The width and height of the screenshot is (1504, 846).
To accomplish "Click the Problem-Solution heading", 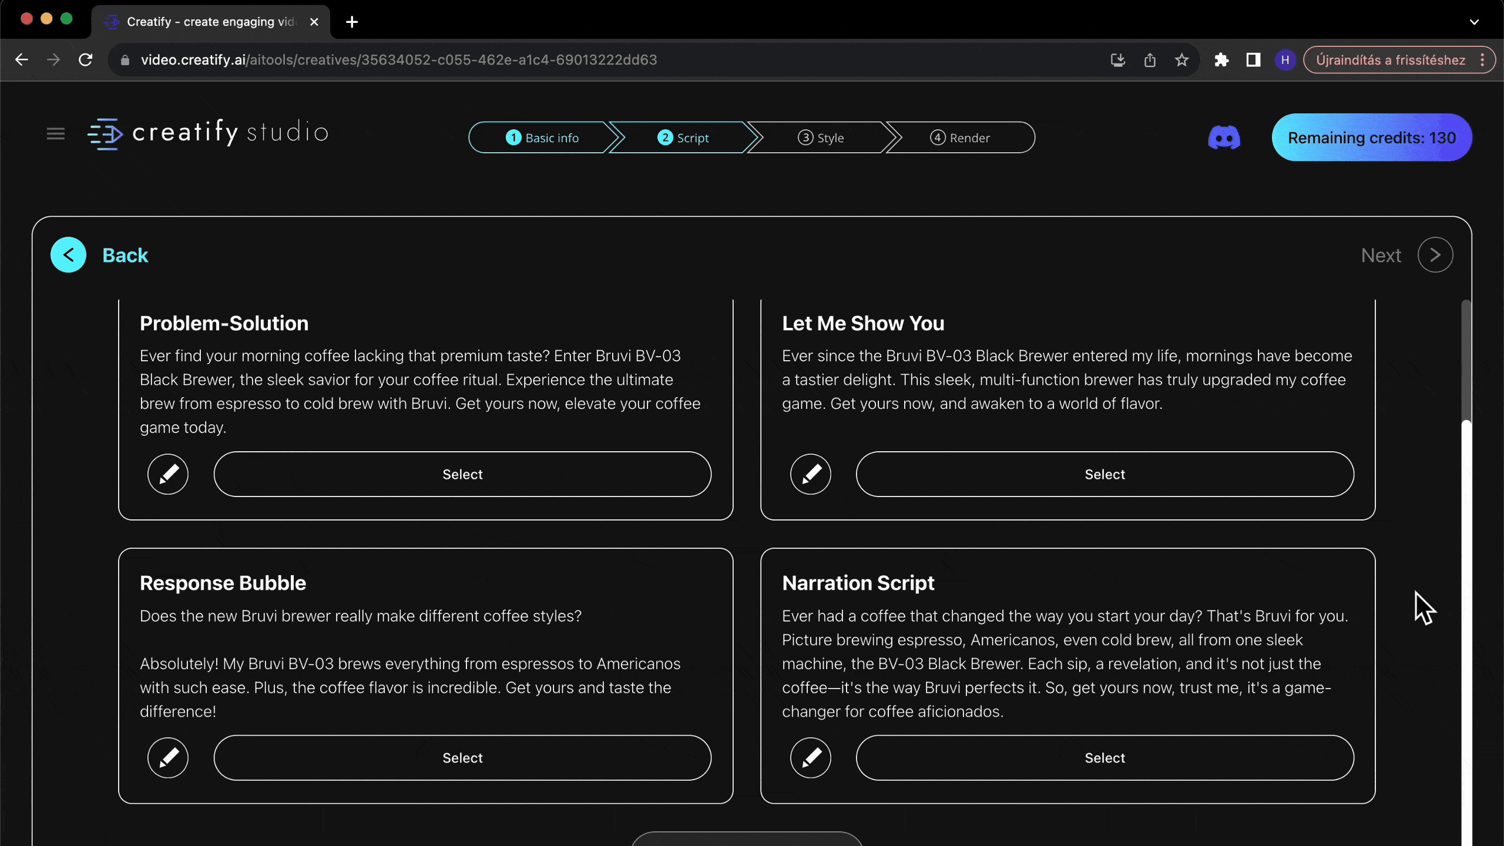I will 224,323.
